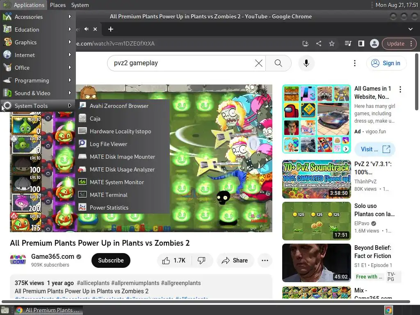Screen dimensions: 420x315
Task: Expand Graphics submenu arrow
Action: pos(70,42)
